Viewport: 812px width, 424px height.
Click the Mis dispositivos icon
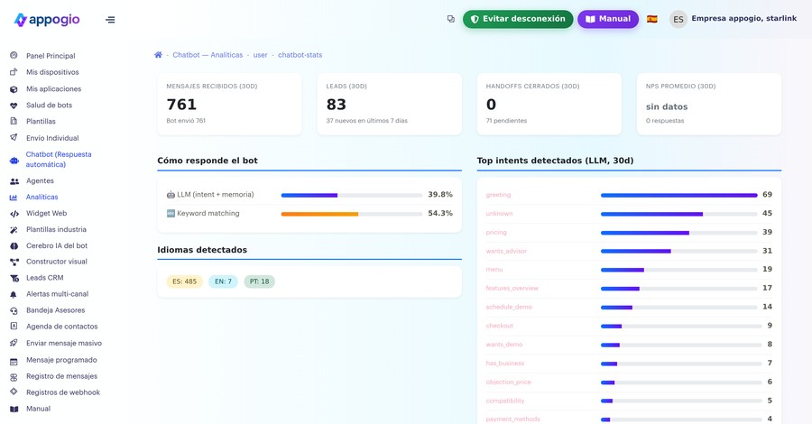pyautogui.click(x=14, y=72)
